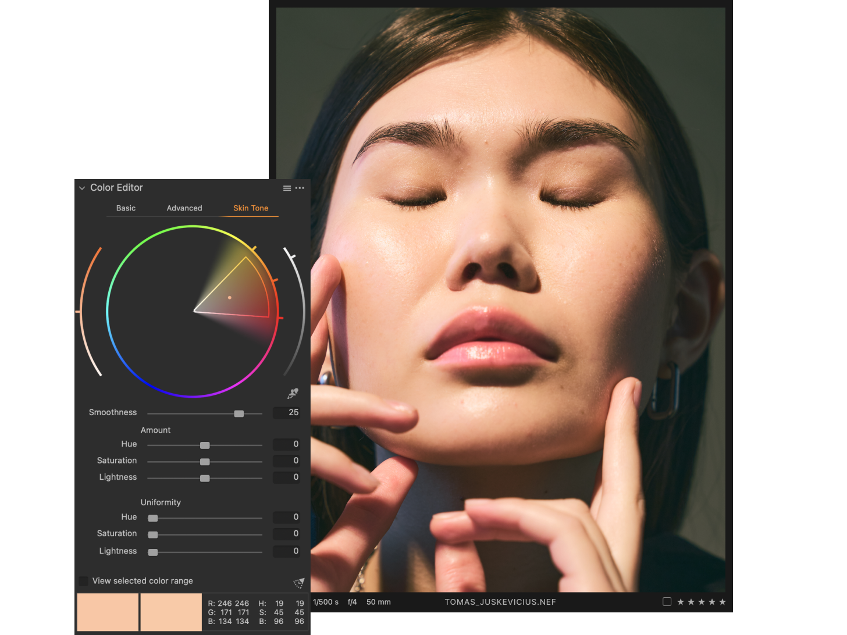Click the Amount Hue slider handle

point(205,445)
